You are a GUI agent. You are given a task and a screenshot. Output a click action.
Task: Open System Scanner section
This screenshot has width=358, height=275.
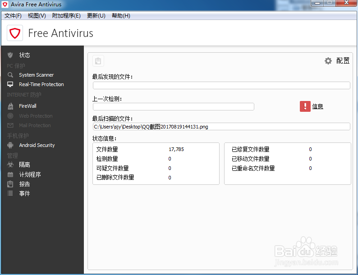click(x=37, y=75)
